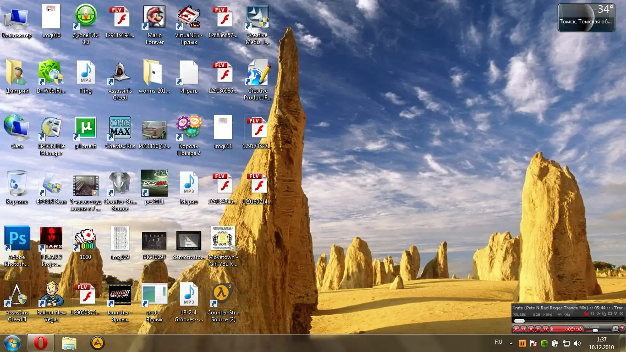Image resolution: width=626 pixels, height=352 pixels.
Task: Launch the ДубльГИС 3.0 shortcut
Action: [86, 17]
